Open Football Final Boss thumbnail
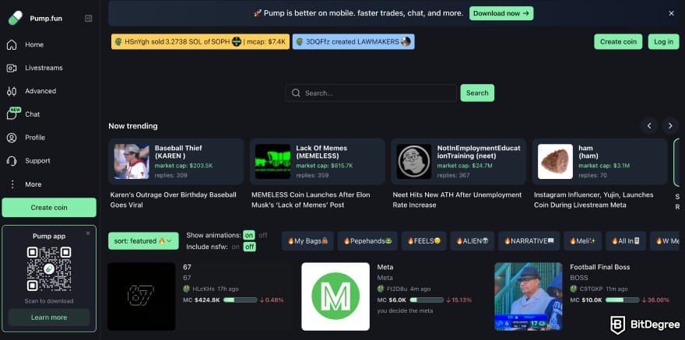 click(529, 296)
